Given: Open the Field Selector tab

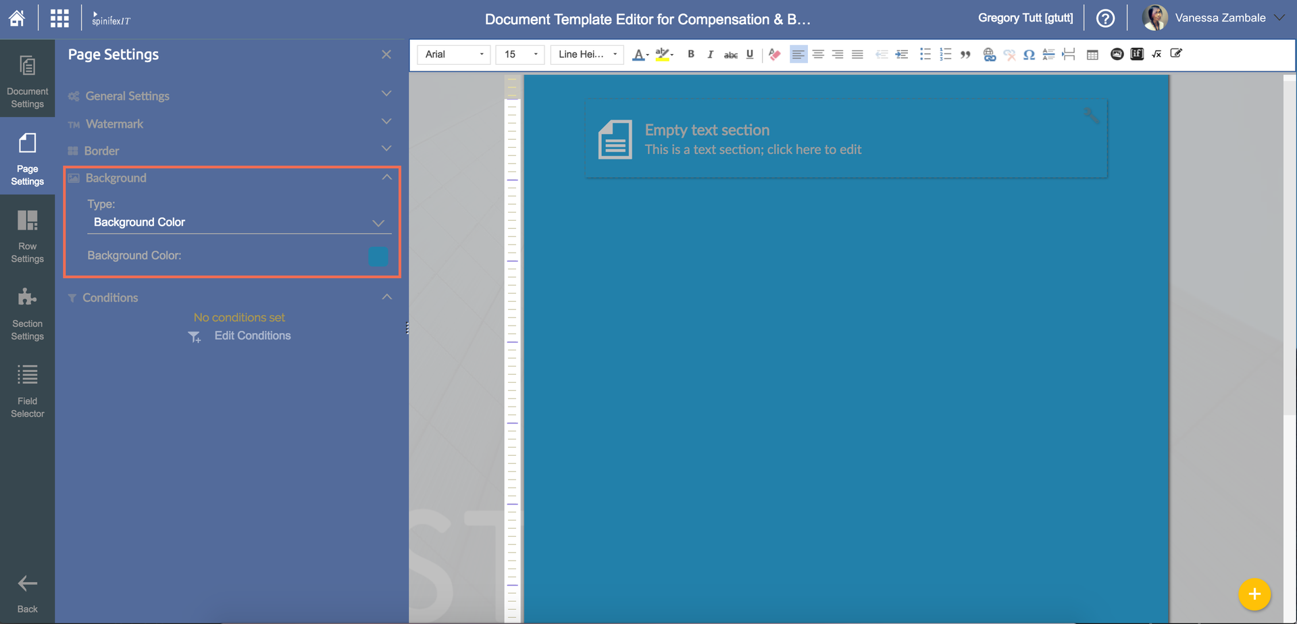Looking at the screenshot, I should [x=27, y=390].
